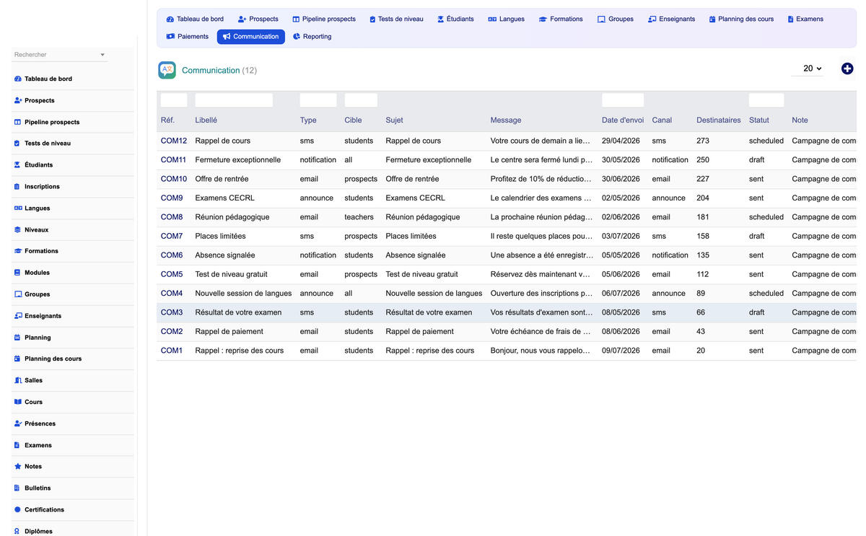
Task: Open the Rechercher dropdown in the sidebar
Action: point(60,55)
